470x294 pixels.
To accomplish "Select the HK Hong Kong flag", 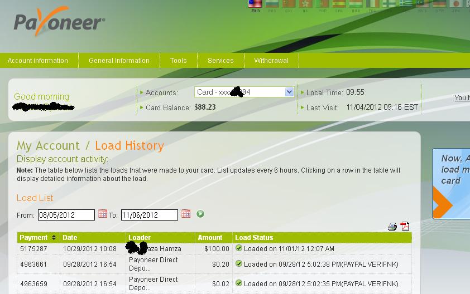I will [x=305, y=4].
